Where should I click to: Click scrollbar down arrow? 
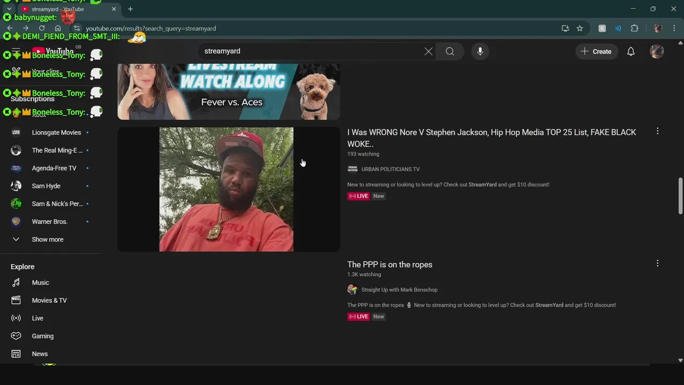(680, 360)
